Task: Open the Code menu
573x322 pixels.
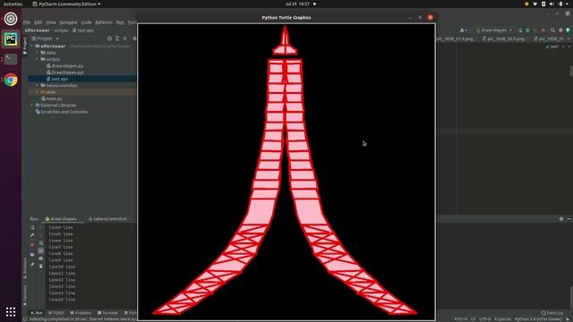Action: [x=86, y=22]
